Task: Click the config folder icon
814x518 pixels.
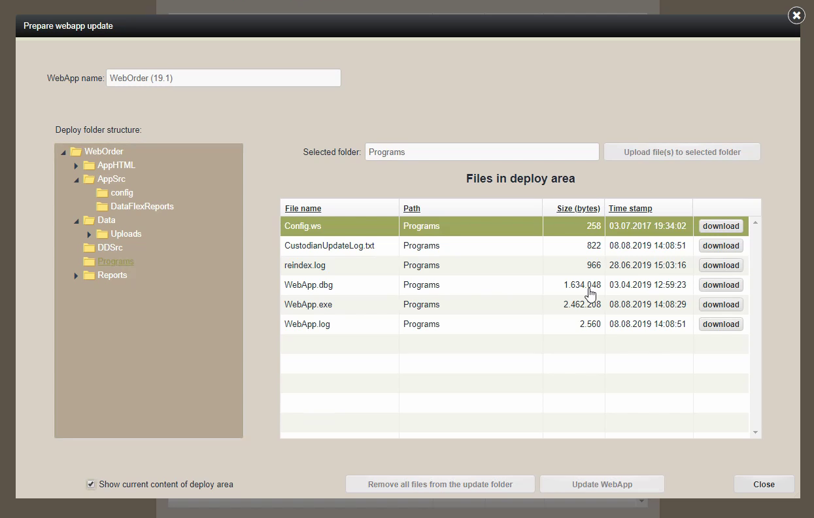Action: coord(102,193)
